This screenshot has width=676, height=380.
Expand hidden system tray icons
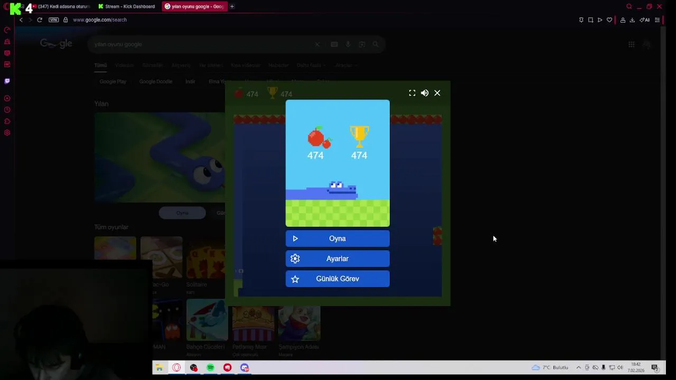(x=578, y=367)
